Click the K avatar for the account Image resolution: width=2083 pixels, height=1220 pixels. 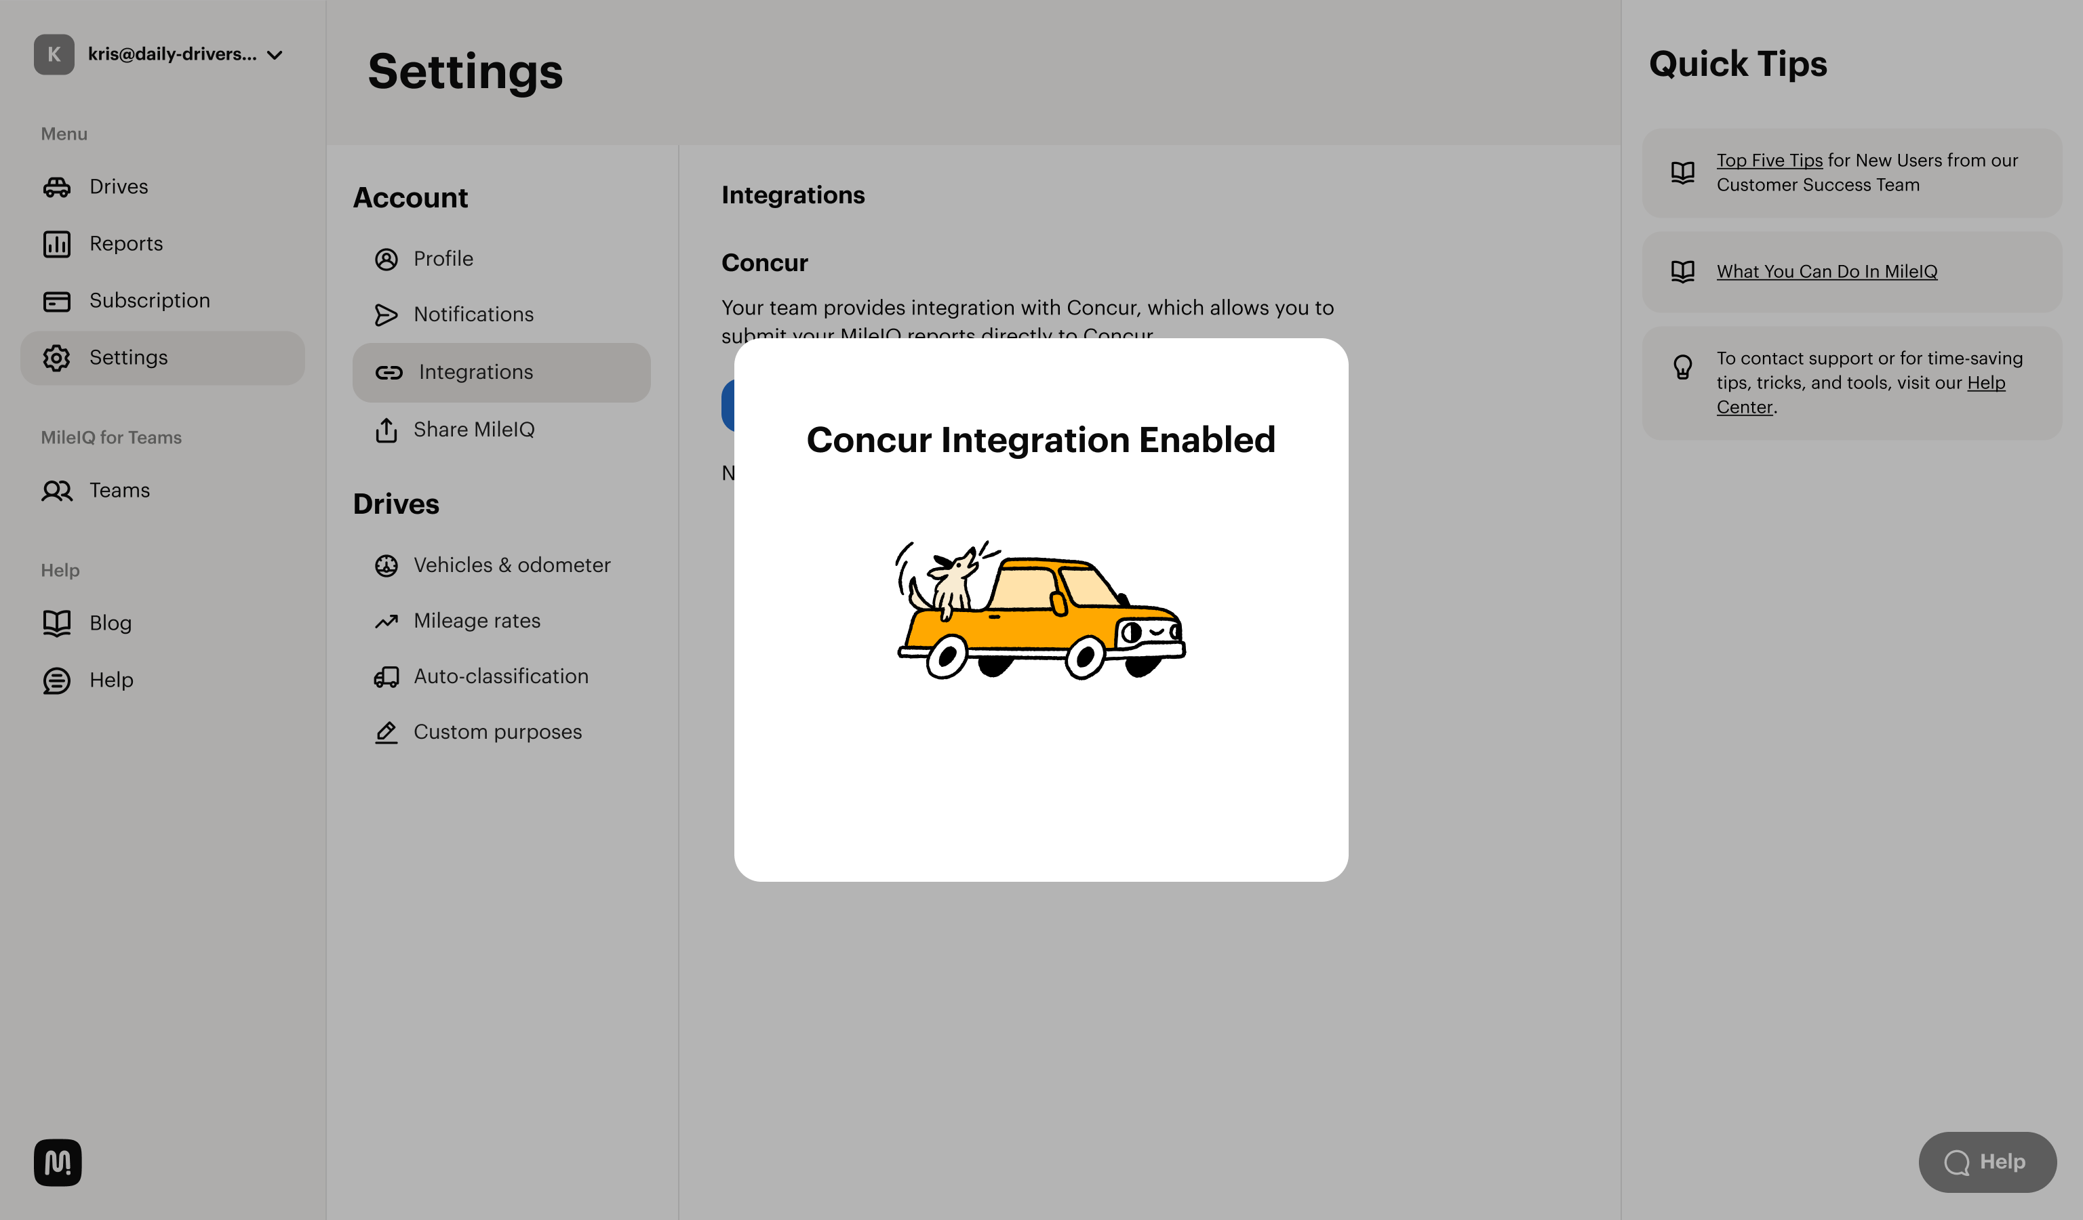pos(54,54)
